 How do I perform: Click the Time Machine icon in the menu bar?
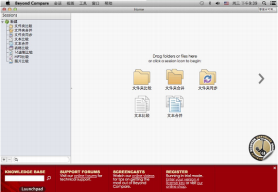click(202, 3)
